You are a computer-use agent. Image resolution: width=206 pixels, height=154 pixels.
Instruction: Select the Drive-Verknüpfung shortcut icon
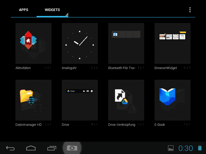(x=121, y=97)
